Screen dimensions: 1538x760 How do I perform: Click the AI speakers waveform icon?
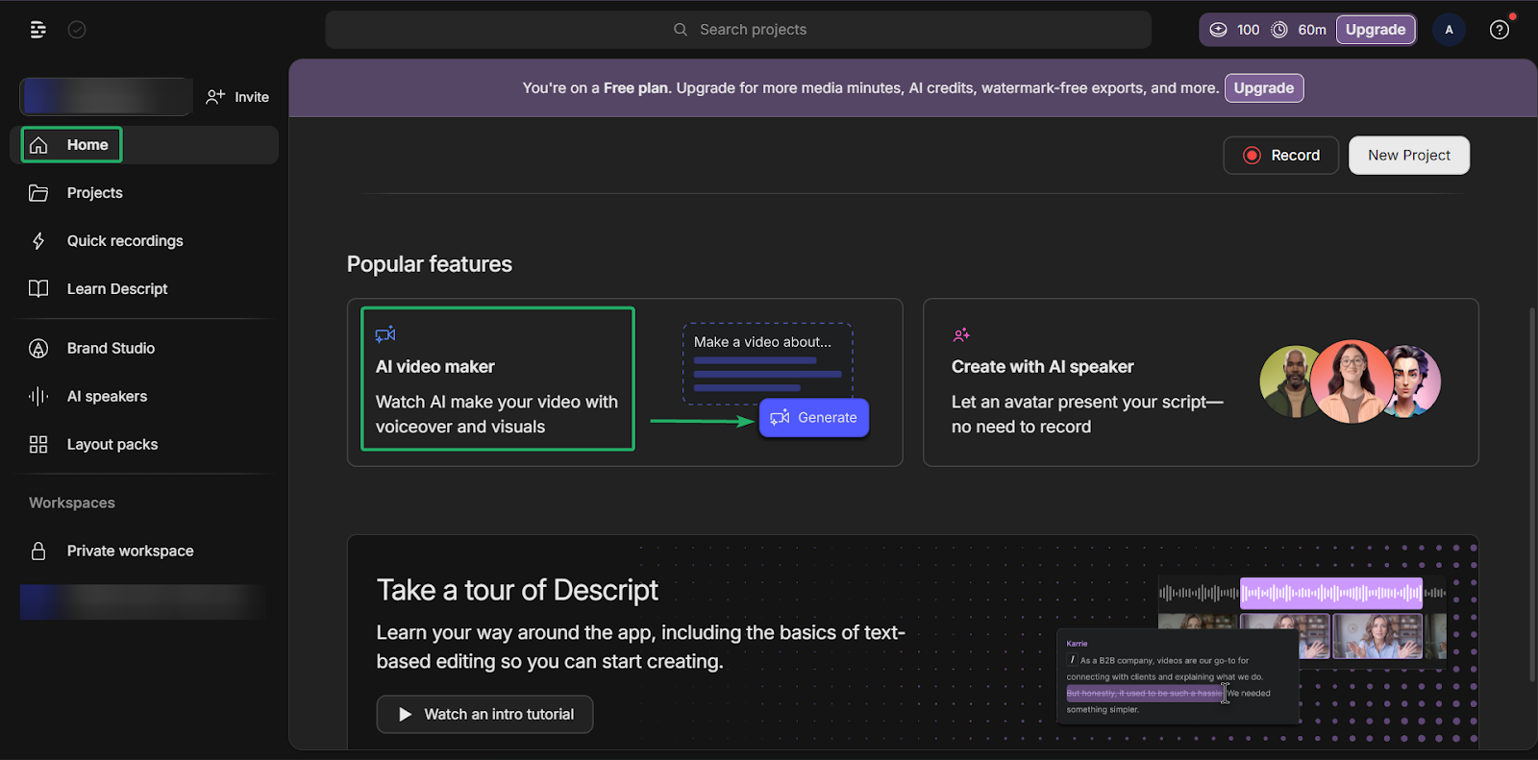coord(38,397)
